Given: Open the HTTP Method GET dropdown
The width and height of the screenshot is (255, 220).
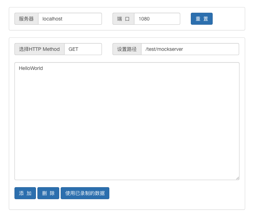Looking at the screenshot, I should (83, 49).
